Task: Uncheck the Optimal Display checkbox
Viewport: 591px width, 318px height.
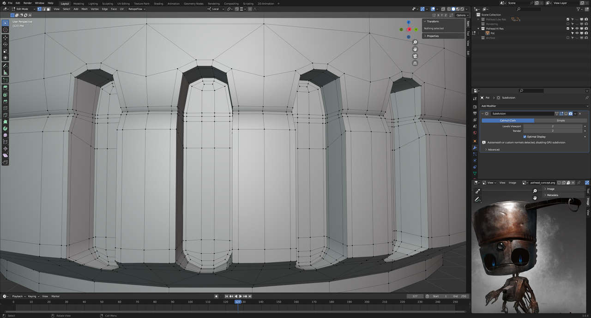Action: point(525,137)
